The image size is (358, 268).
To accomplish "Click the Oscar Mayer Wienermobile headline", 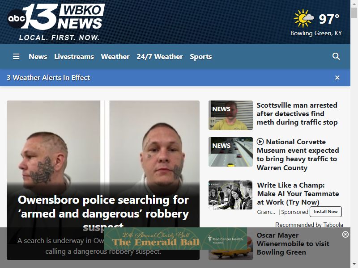I will point(293,243).
